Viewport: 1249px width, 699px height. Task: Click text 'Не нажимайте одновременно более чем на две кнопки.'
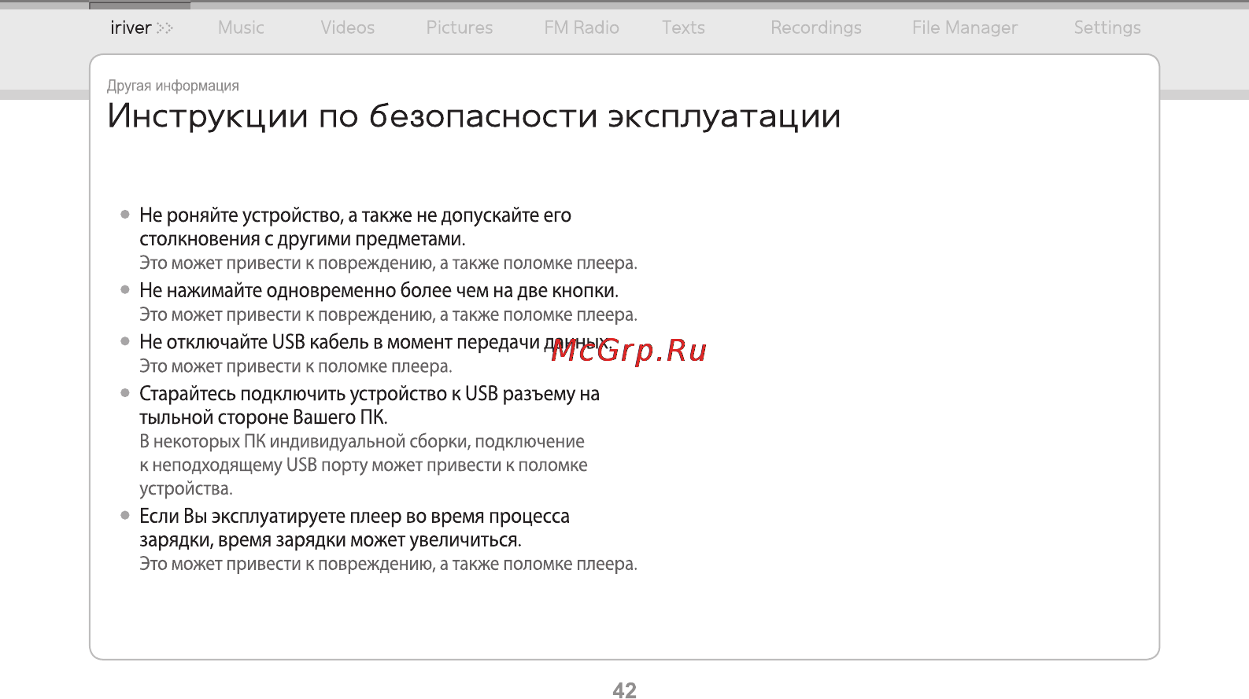pyautogui.click(x=379, y=291)
